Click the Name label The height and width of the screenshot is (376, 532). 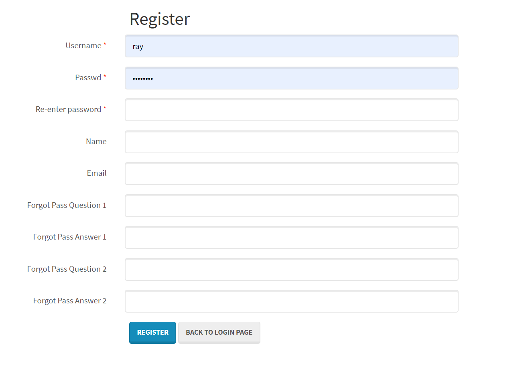(96, 142)
